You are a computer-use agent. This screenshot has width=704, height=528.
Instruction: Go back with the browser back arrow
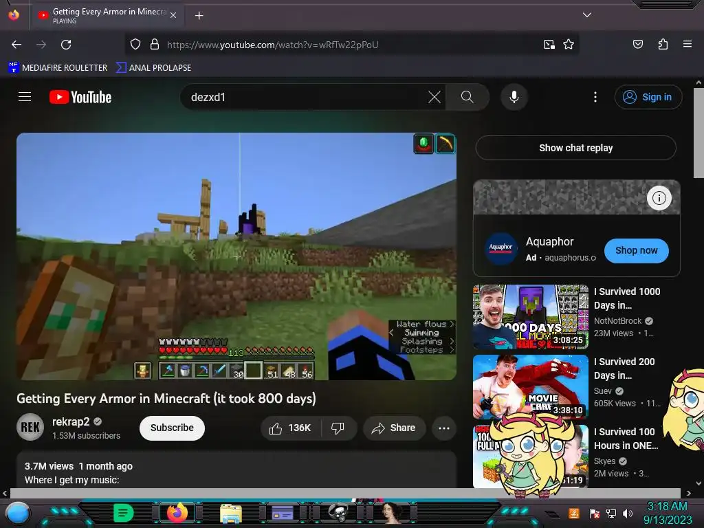[16, 45]
